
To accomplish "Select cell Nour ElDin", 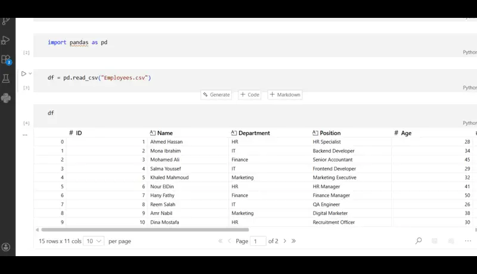I will [x=162, y=186].
